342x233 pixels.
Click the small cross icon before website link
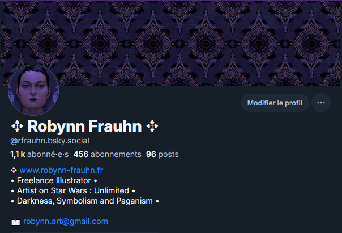tap(14, 170)
